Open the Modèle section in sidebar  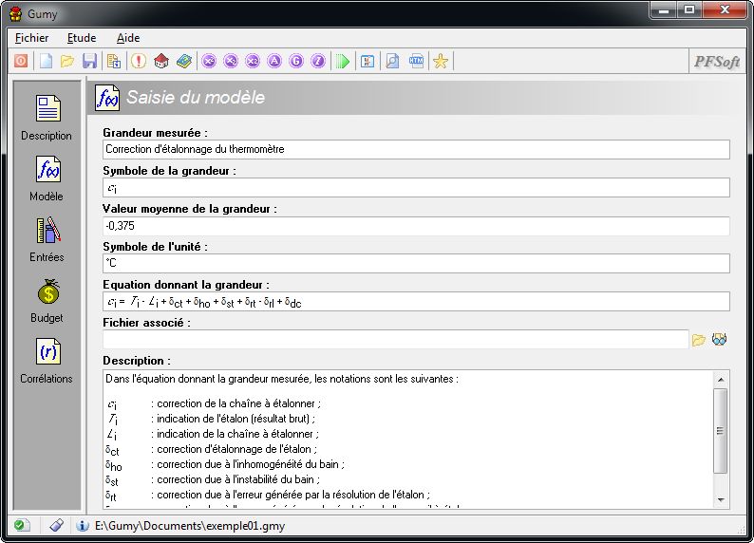(x=47, y=178)
